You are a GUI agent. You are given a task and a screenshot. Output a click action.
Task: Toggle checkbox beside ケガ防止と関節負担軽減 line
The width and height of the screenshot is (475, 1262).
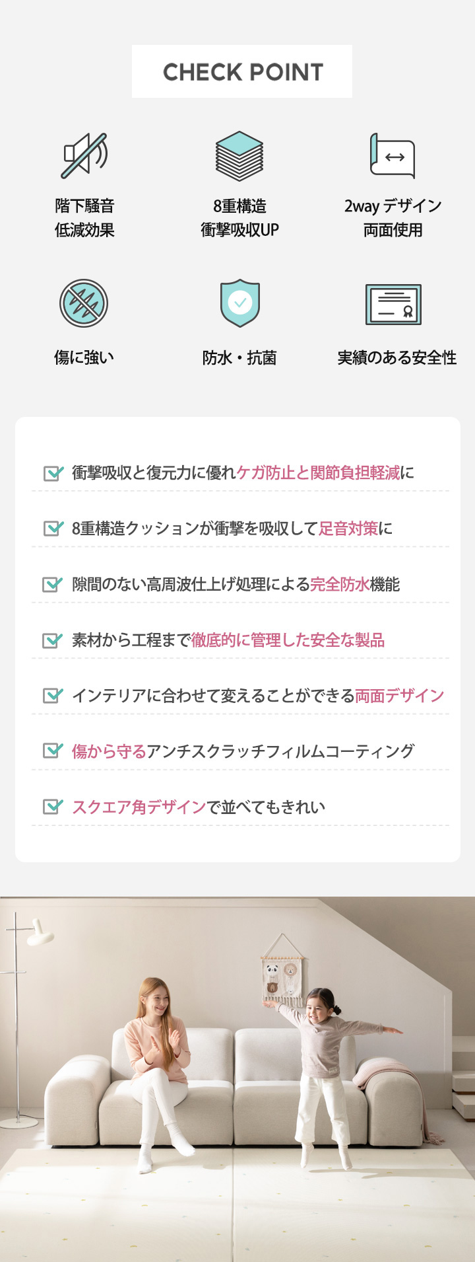[x=53, y=472]
